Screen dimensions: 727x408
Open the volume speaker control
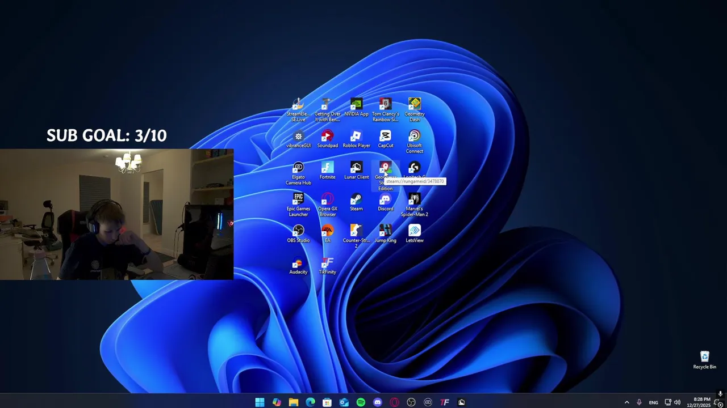click(x=677, y=402)
